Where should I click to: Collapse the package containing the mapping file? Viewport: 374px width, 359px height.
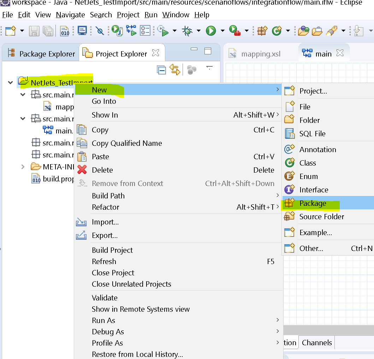[x=23, y=95]
